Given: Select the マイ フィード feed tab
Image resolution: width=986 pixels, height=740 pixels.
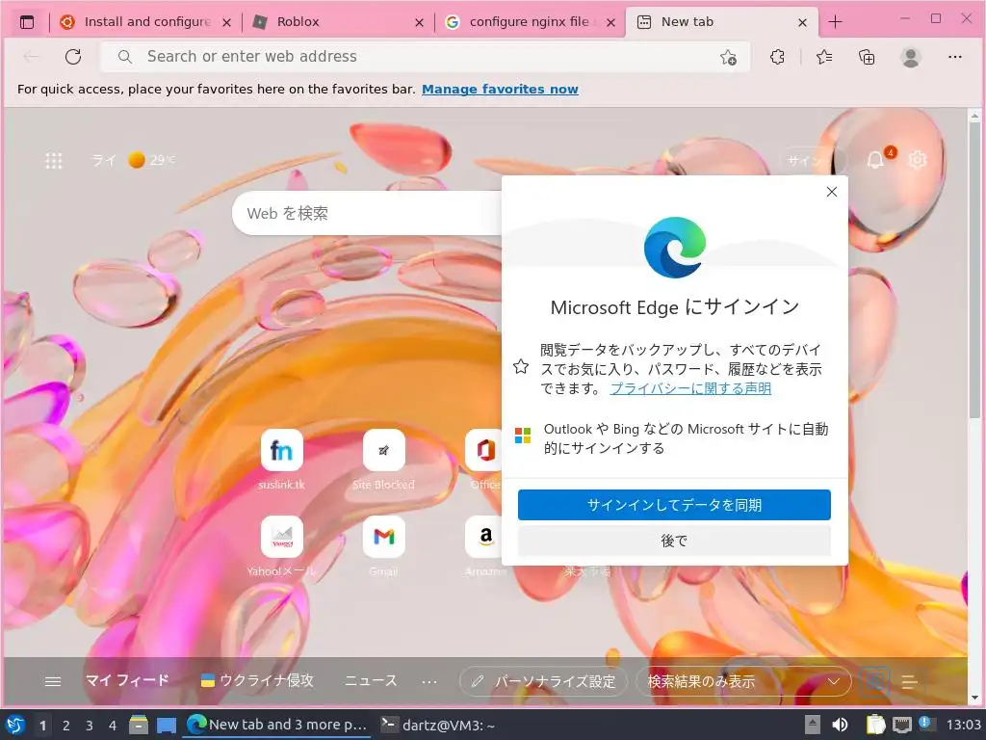Looking at the screenshot, I should coord(128,681).
